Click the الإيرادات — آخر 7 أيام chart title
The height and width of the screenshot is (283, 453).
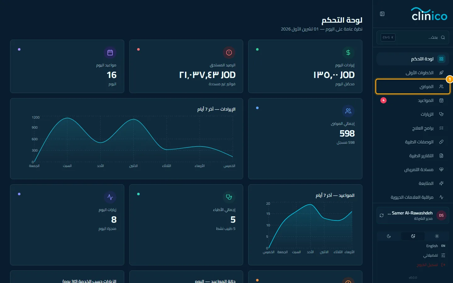tap(216, 109)
